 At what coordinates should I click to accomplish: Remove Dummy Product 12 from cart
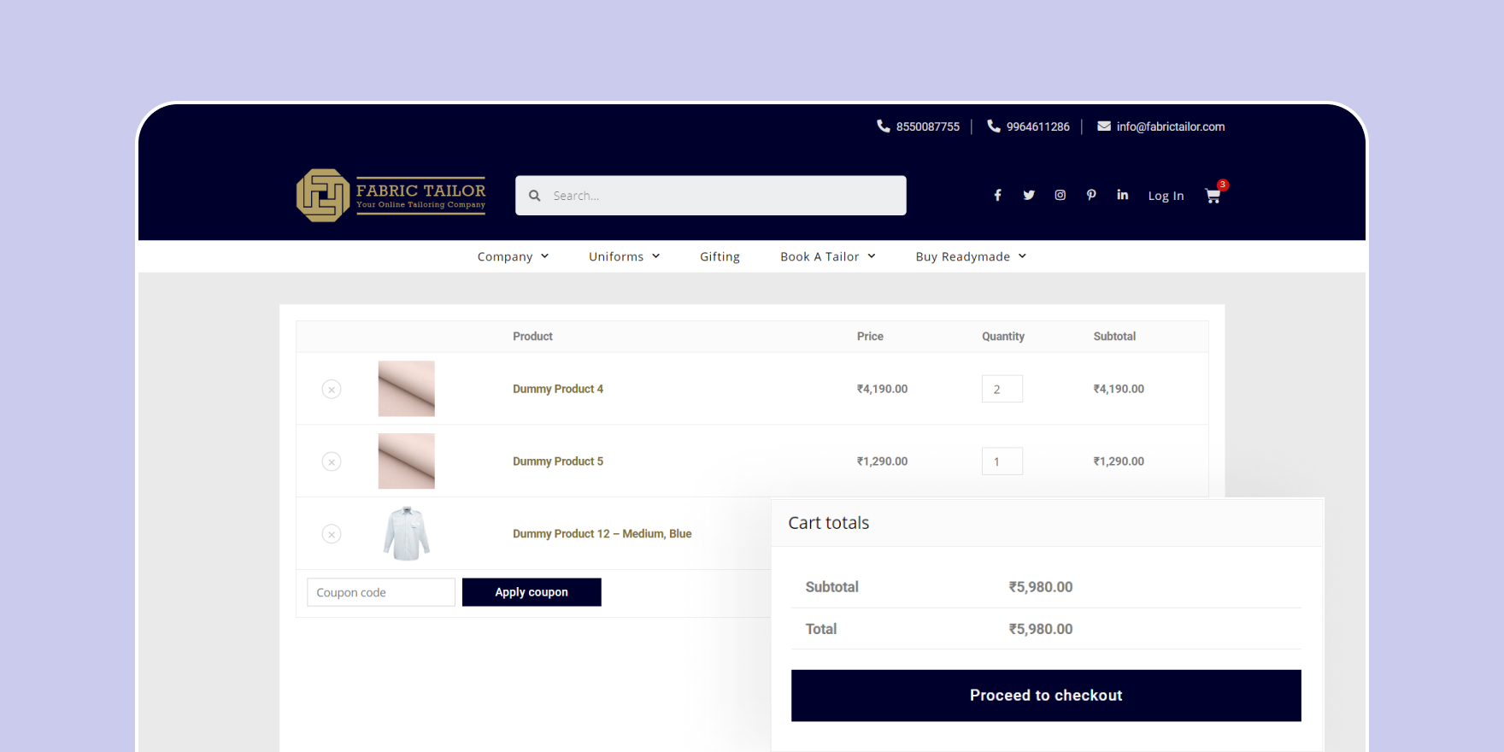(x=332, y=534)
